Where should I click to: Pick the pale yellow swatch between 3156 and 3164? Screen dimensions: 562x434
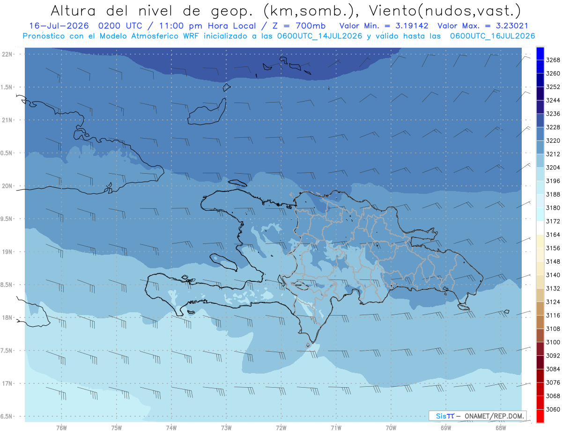[x=540, y=241]
